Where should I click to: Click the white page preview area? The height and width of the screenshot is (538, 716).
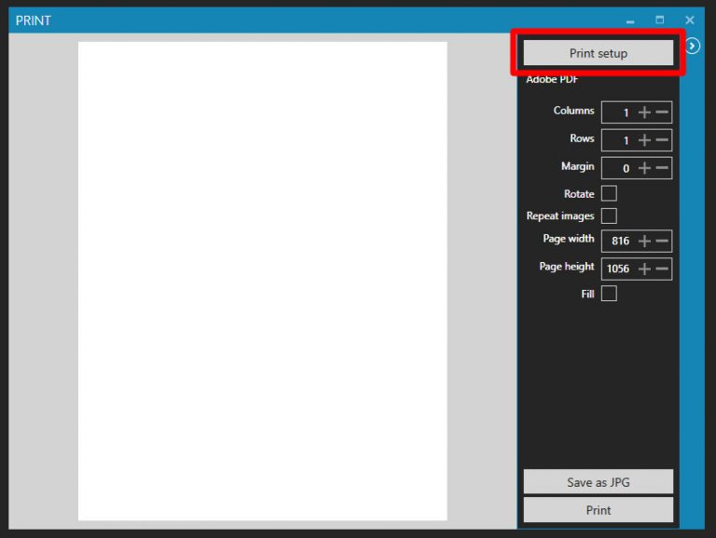(262, 280)
